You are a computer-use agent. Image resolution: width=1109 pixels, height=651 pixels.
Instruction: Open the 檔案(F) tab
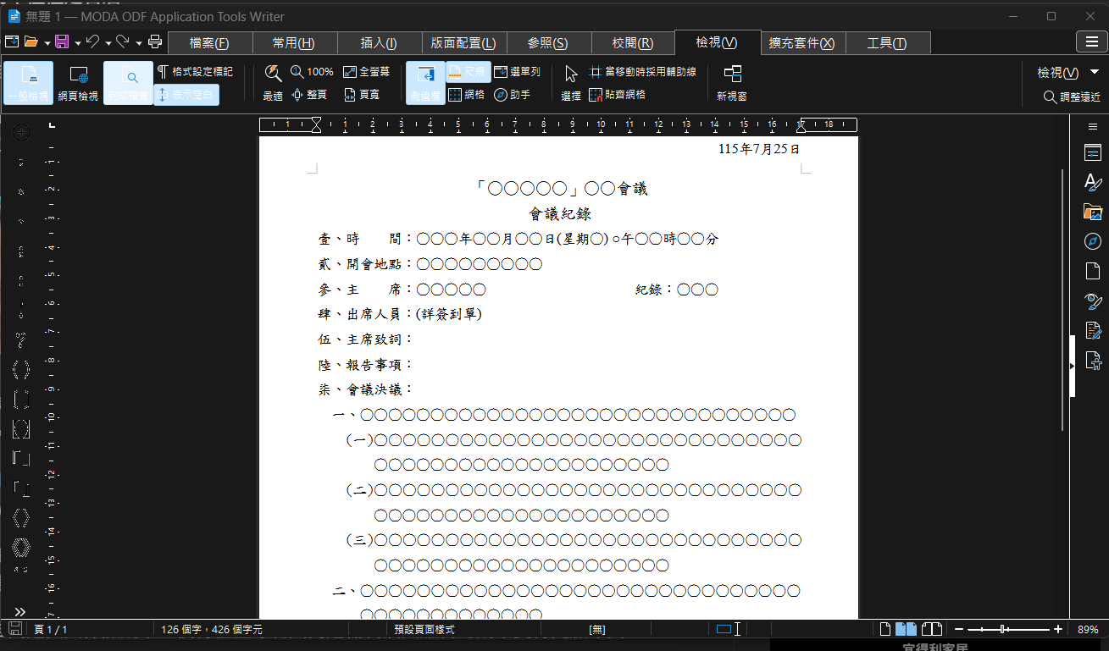click(x=210, y=43)
